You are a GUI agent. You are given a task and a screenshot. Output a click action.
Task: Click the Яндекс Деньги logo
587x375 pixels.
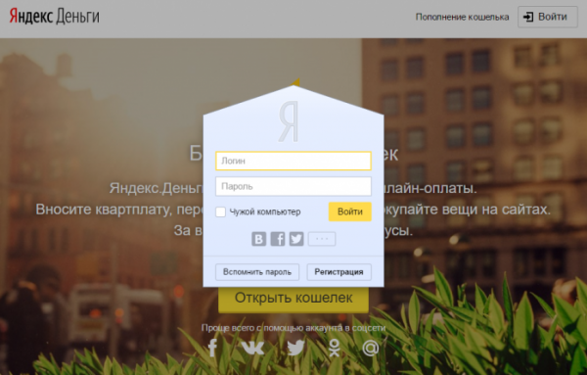54,16
